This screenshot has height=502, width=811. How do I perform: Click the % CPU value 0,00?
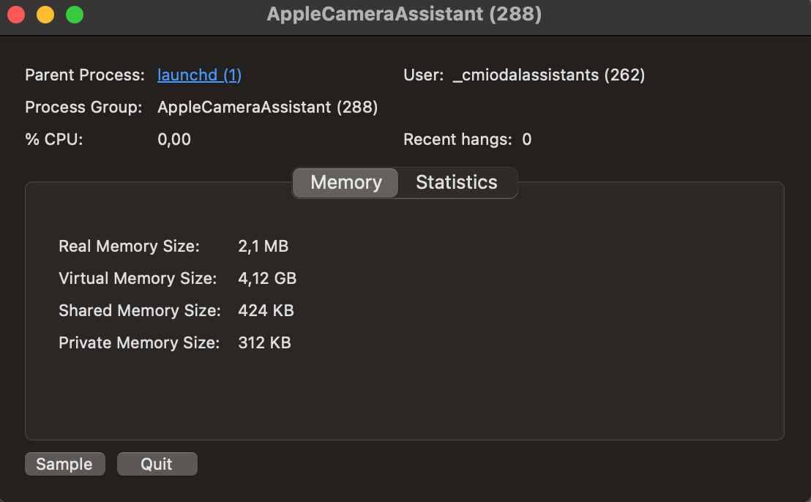pos(174,140)
